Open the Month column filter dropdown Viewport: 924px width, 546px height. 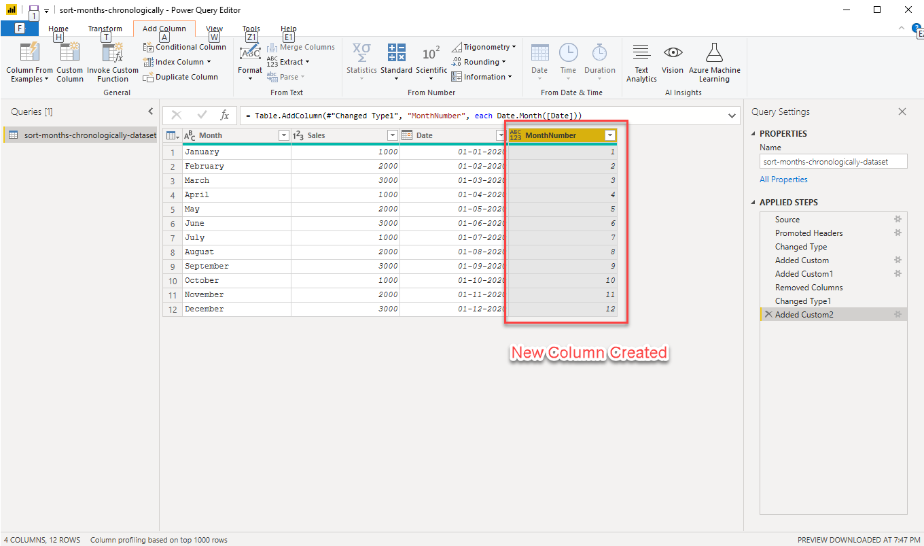tap(283, 135)
